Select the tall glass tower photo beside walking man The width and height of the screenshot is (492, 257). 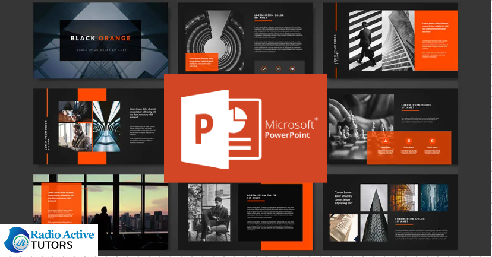398,40
